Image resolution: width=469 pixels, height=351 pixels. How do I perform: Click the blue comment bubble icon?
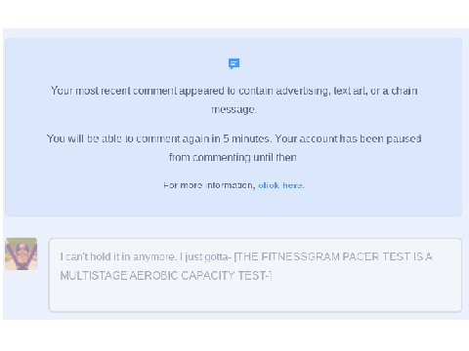click(234, 63)
